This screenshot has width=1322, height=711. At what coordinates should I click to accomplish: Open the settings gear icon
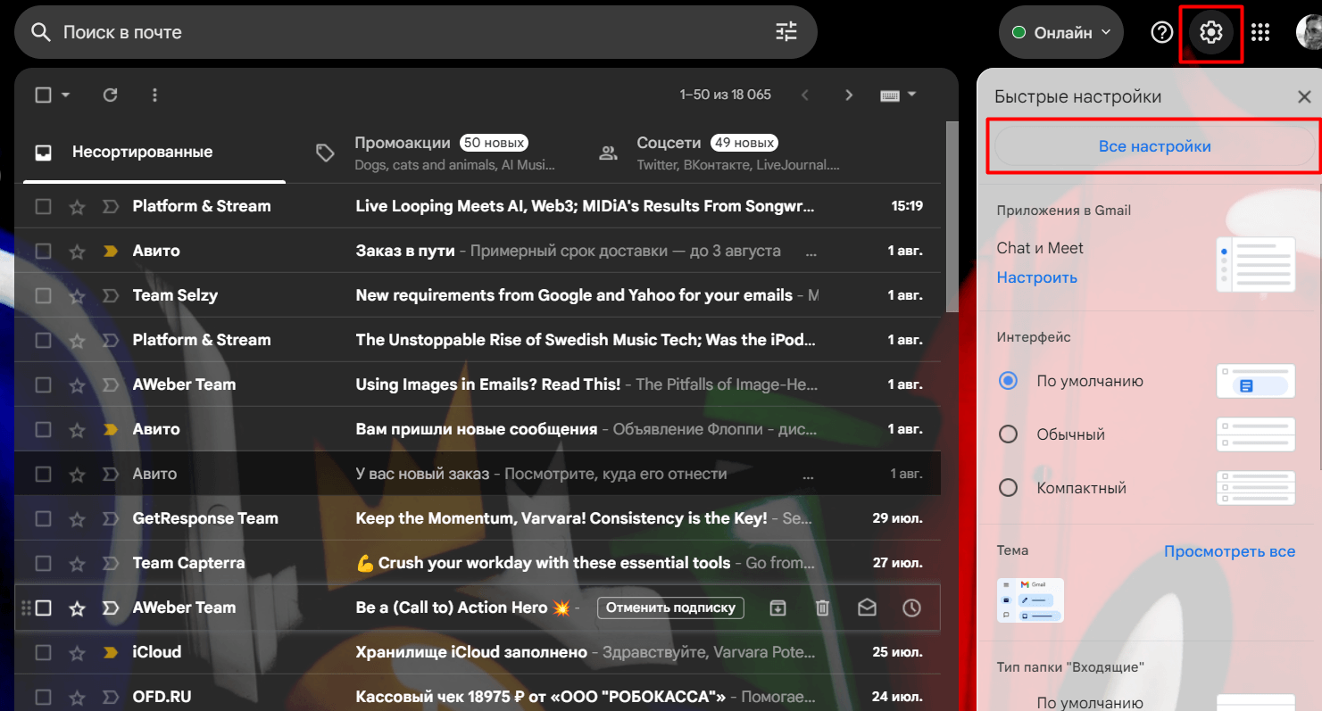pyautogui.click(x=1210, y=33)
